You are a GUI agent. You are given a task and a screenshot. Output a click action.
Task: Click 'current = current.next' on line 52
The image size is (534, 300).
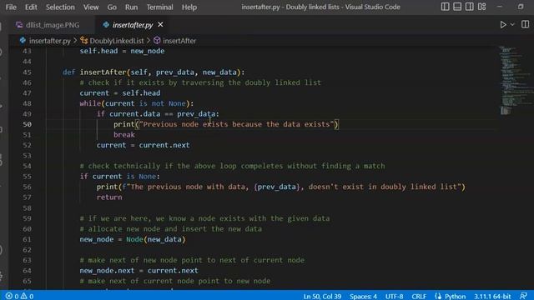[x=143, y=145]
